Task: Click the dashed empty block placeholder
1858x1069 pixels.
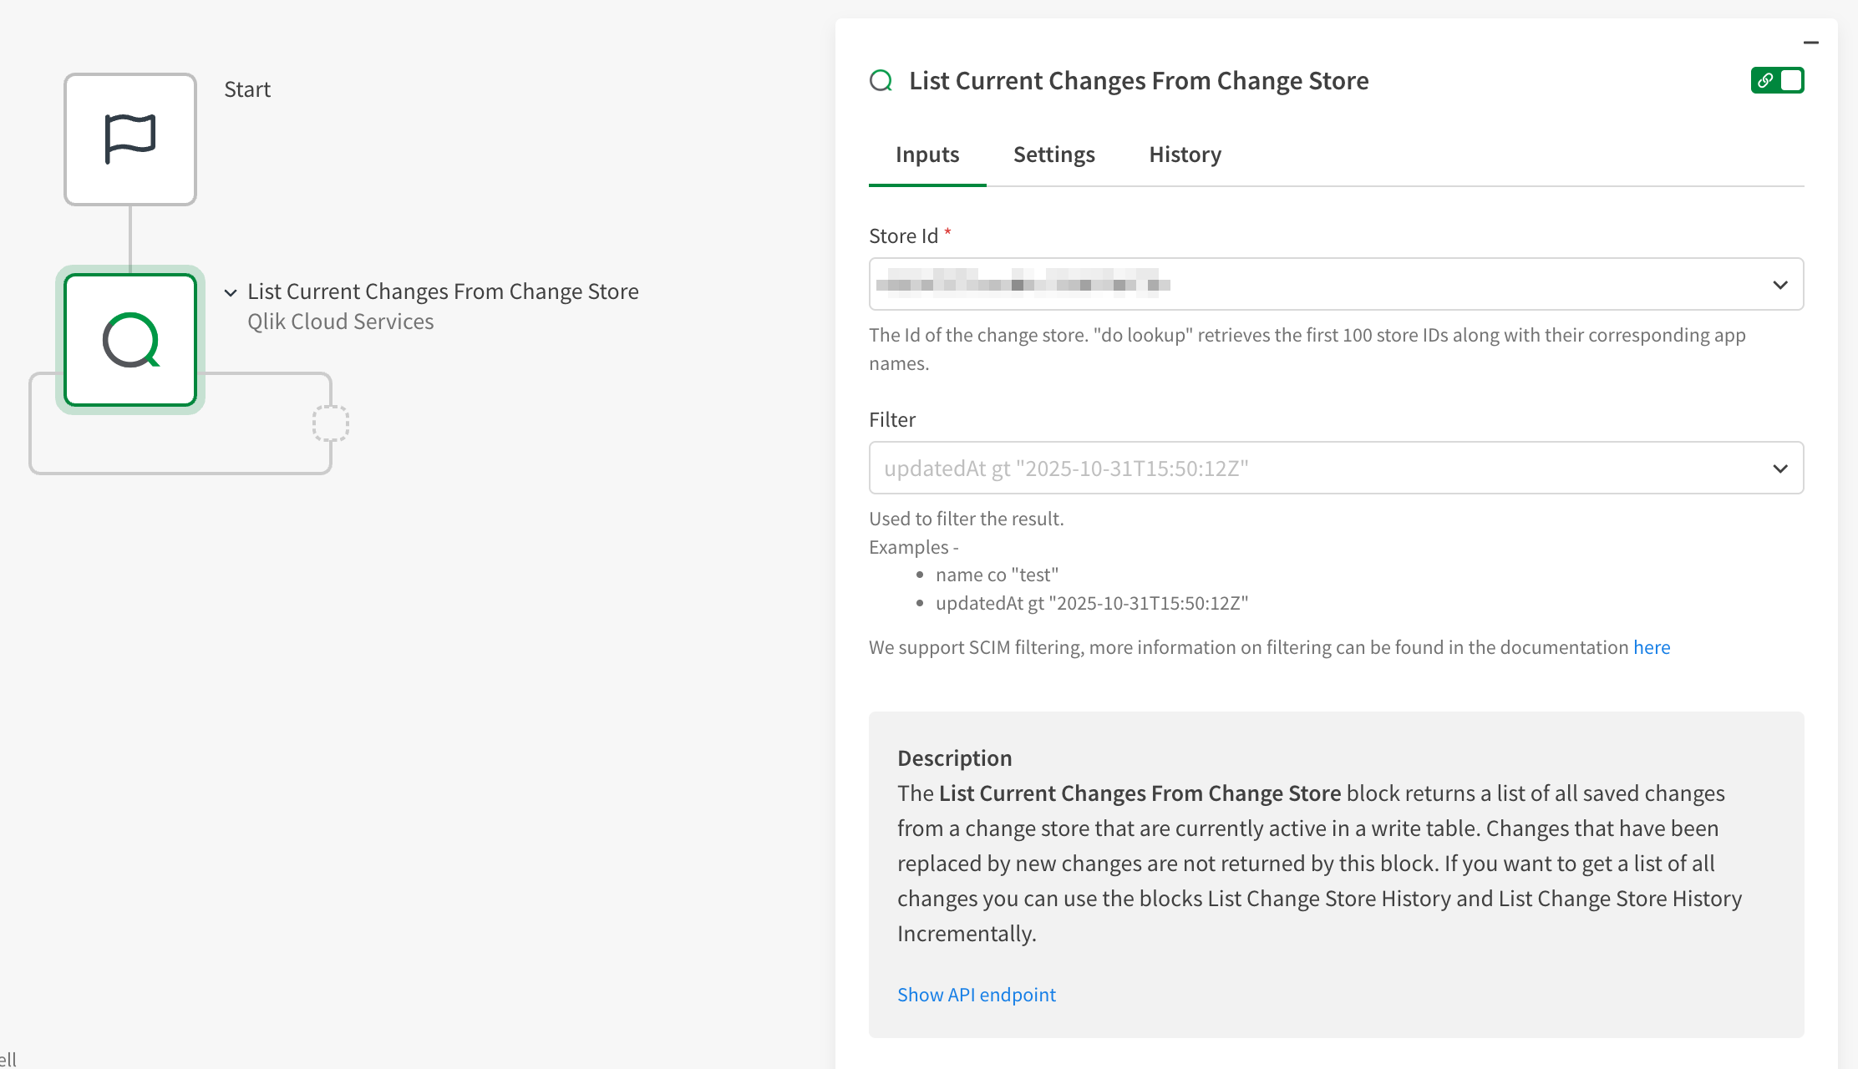Action: pyautogui.click(x=330, y=423)
